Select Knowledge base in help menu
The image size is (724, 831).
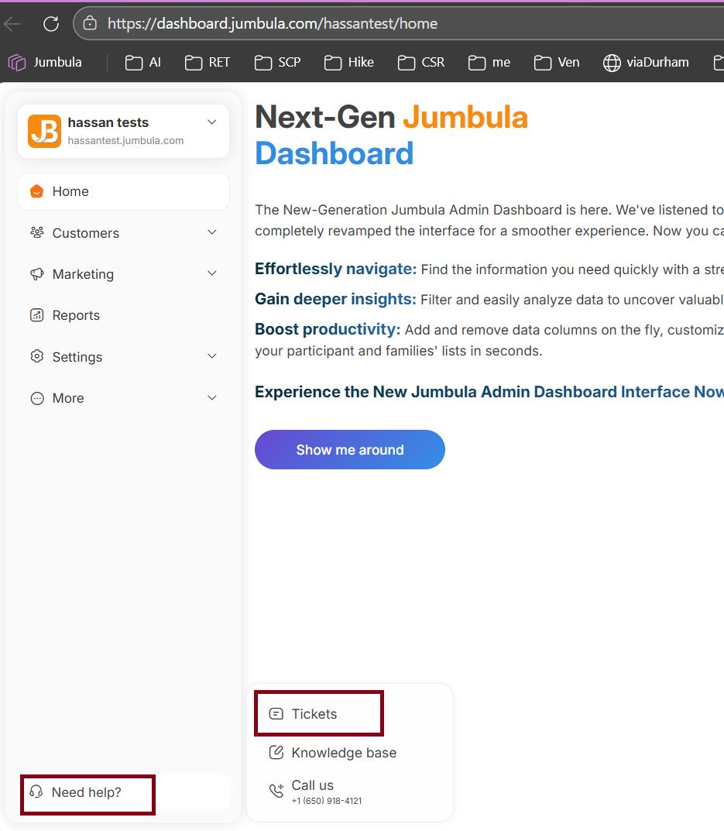pos(343,753)
